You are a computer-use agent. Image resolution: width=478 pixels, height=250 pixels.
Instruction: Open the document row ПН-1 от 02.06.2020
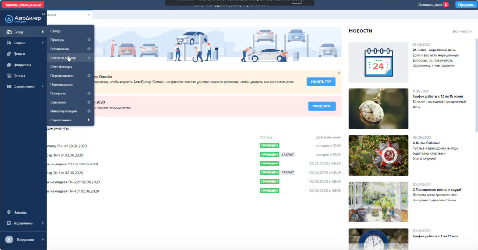pyautogui.click(x=194, y=191)
